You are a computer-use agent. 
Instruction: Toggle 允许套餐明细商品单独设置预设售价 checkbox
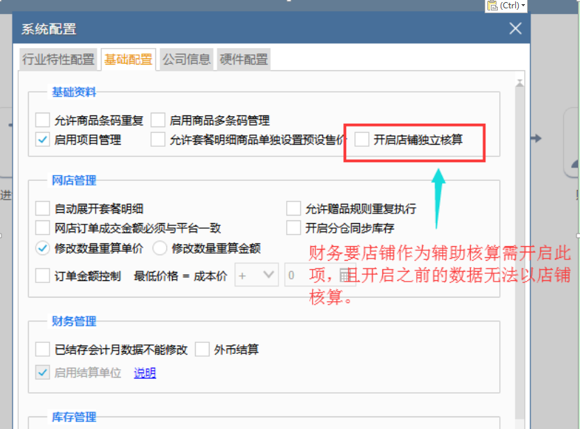(157, 140)
